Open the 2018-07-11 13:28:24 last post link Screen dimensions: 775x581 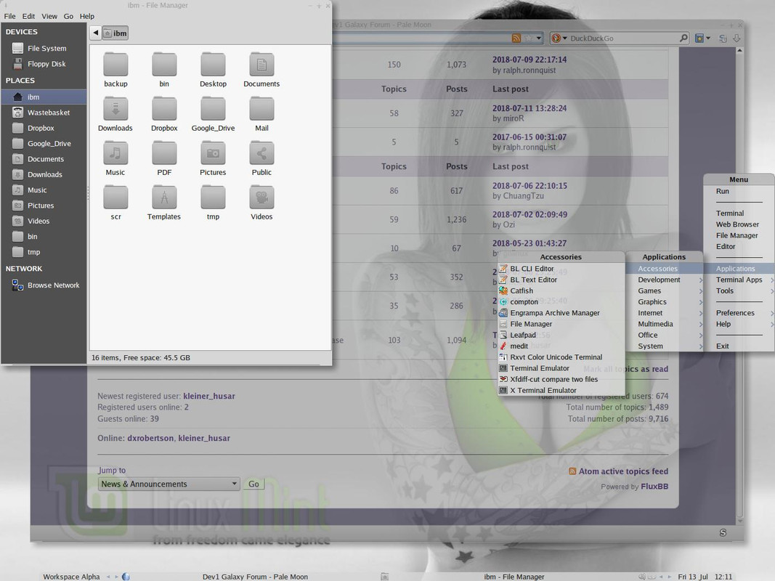point(529,108)
